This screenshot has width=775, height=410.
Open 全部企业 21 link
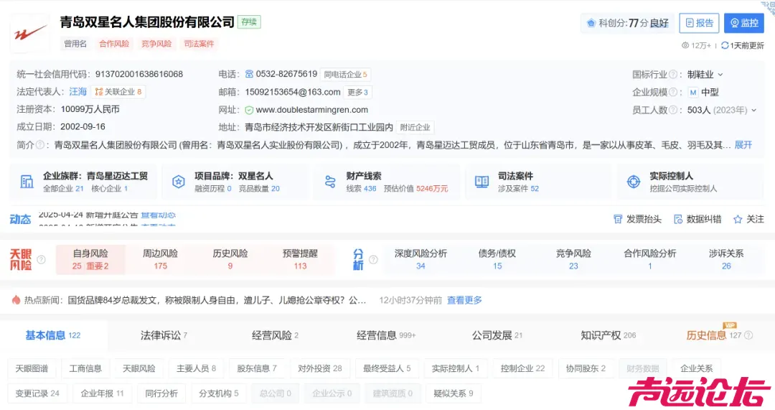click(63, 188)
